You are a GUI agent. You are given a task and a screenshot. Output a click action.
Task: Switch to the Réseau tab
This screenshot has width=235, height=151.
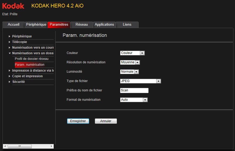(82, 25)
